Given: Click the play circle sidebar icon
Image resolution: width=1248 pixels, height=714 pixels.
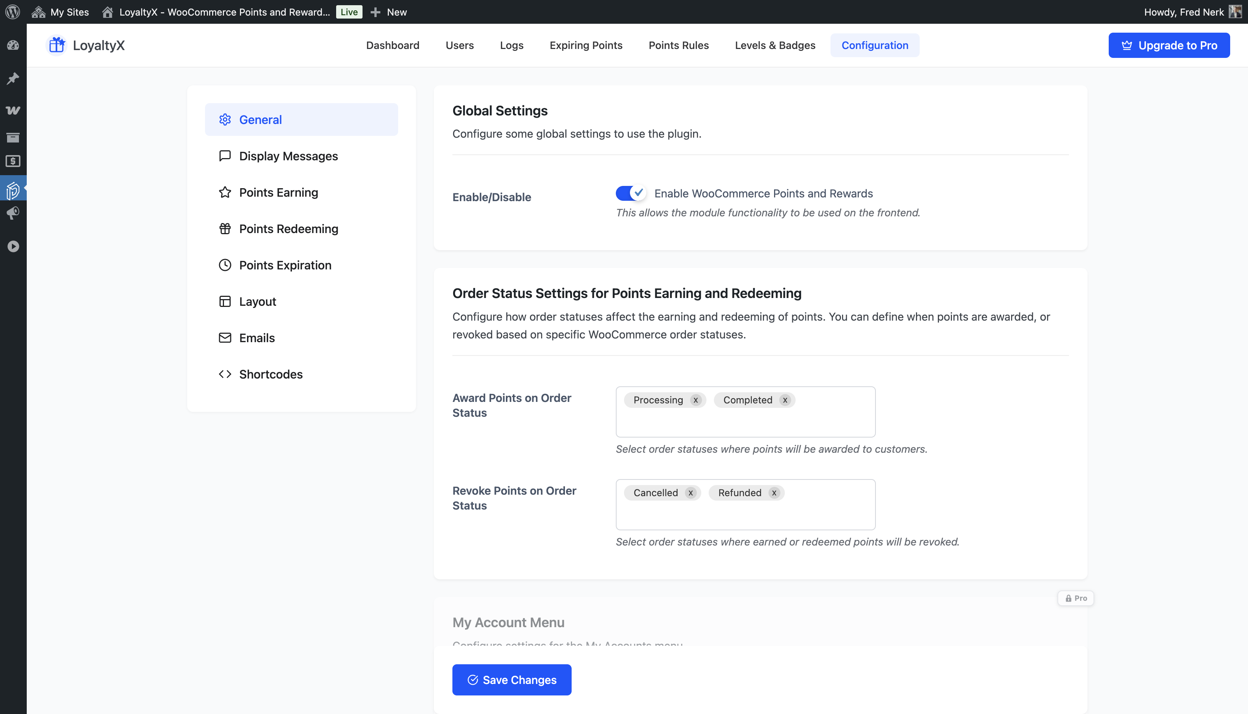Looking at the screenshot, I should 13,246.
